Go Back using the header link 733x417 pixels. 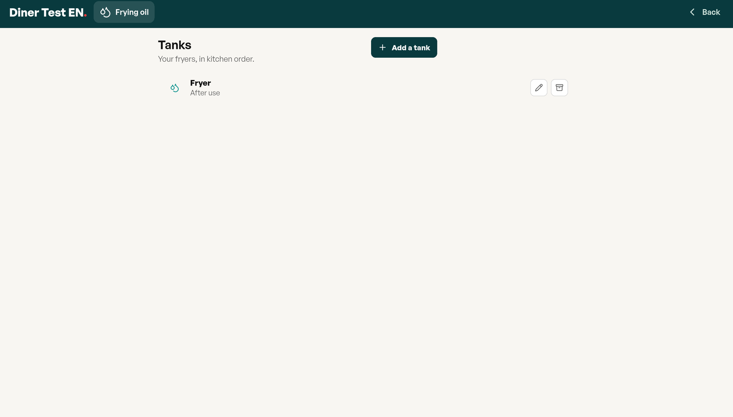(x=705, y=12)
